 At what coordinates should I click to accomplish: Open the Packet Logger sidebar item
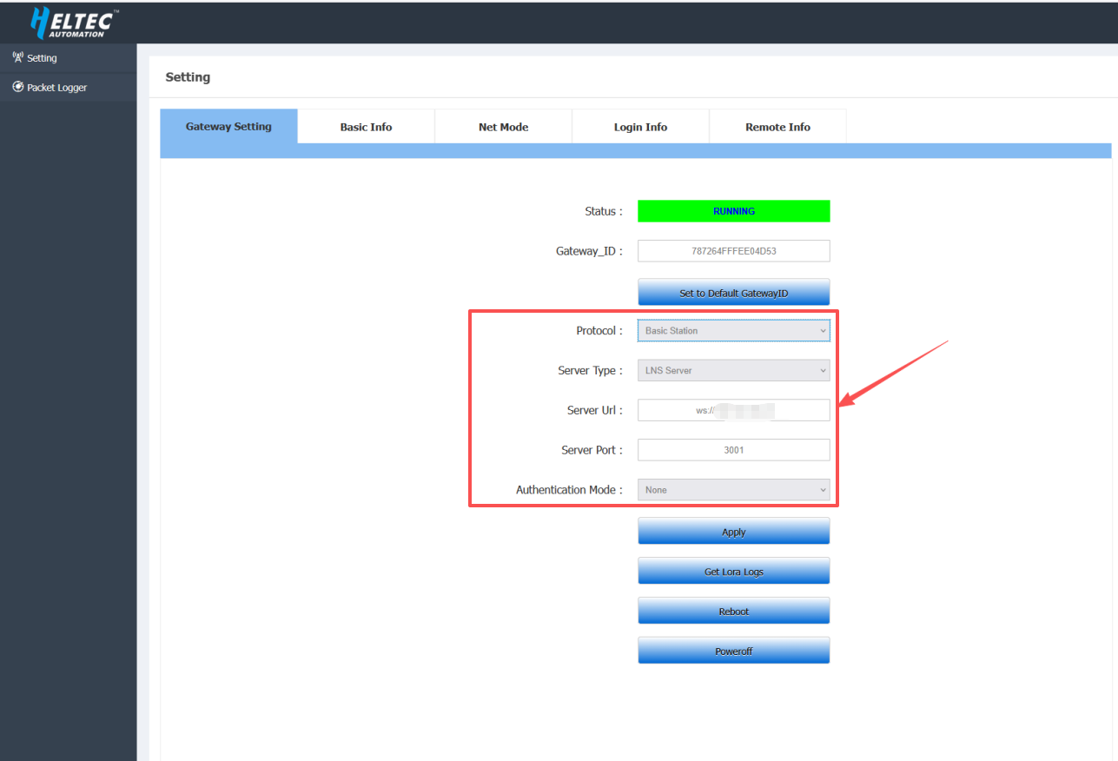[x=56, y=88]
